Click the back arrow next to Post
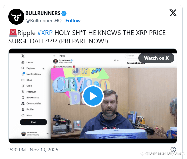187x159 pixels. (x=54, y=56)
